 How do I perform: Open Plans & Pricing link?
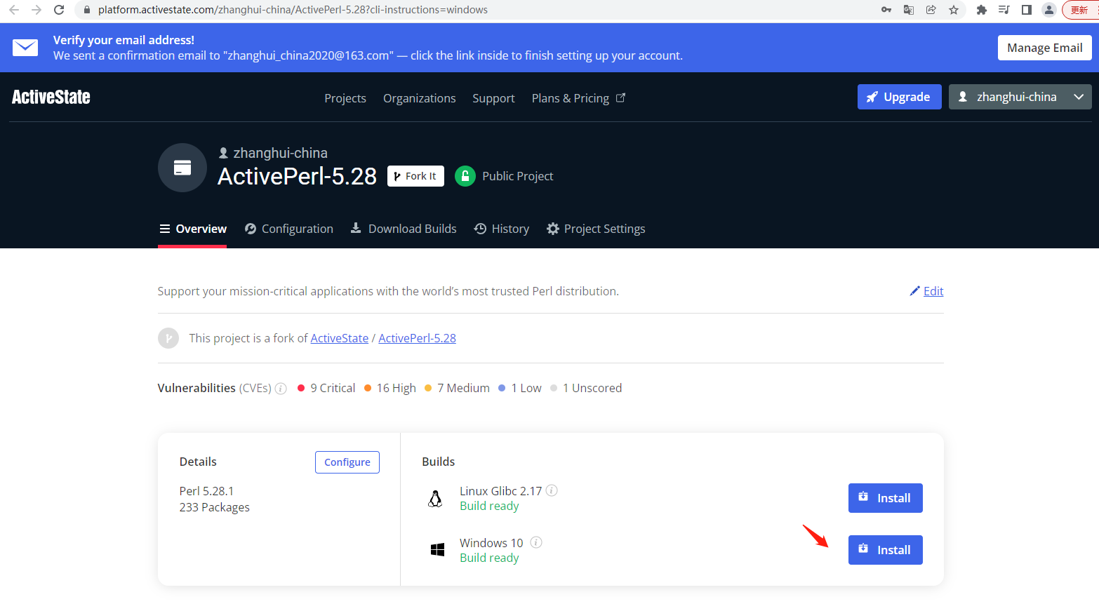[578, 98]
